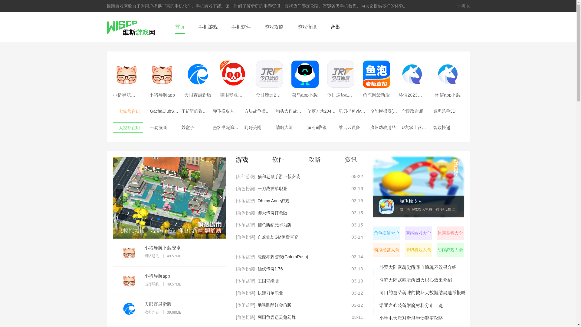Open the 天眼查最新版 app icon
Image resolution: width=581 pixels, height=327 pixels.
point(198,74)
